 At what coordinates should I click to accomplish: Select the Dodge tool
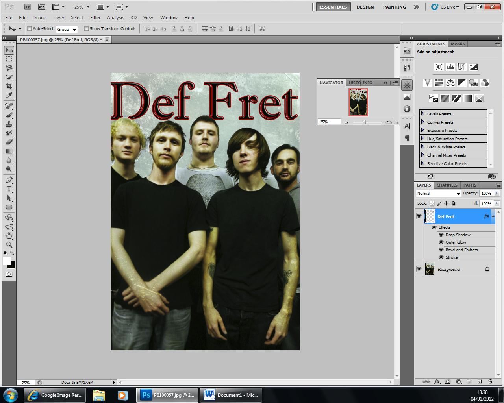pyautogui.click(x=9, y=169)
